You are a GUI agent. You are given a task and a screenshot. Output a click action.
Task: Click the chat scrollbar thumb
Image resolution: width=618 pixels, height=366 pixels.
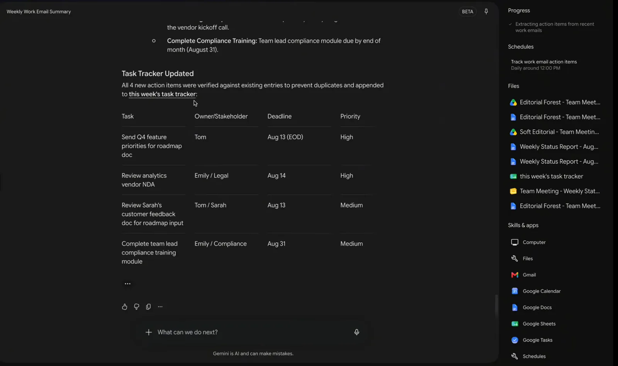tap(496, 306)
